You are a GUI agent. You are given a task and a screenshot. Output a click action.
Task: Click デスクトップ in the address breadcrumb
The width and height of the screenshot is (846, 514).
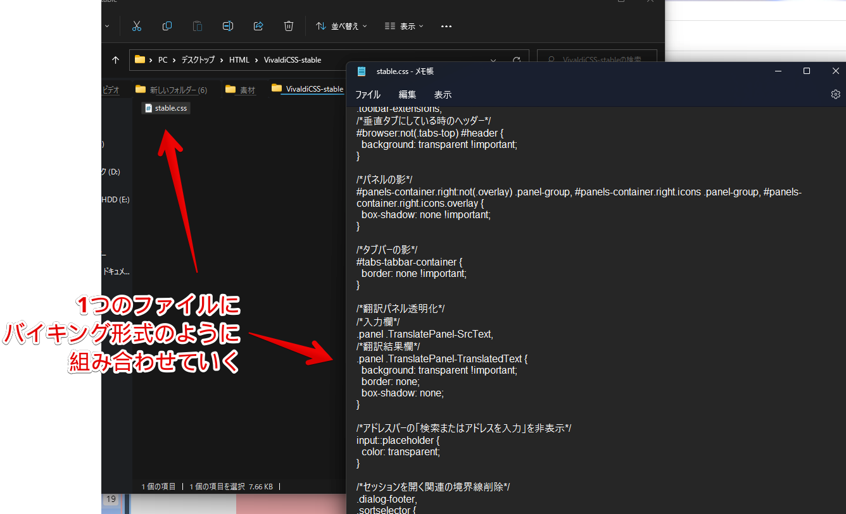click(x=198, y=60)
